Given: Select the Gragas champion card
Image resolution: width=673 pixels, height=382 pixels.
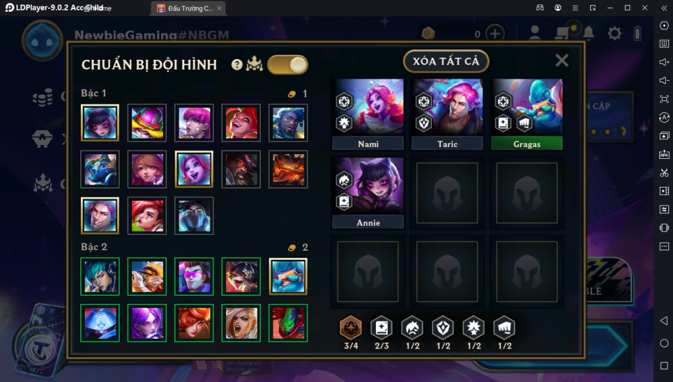Looking at the screenshot, I should pos(526,114).
